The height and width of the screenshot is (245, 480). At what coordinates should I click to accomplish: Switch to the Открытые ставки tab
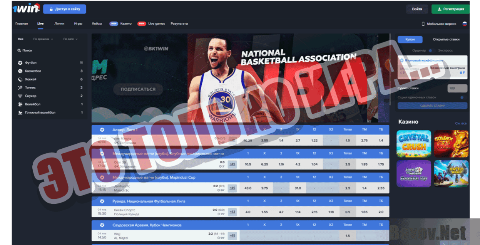[446, 40]
